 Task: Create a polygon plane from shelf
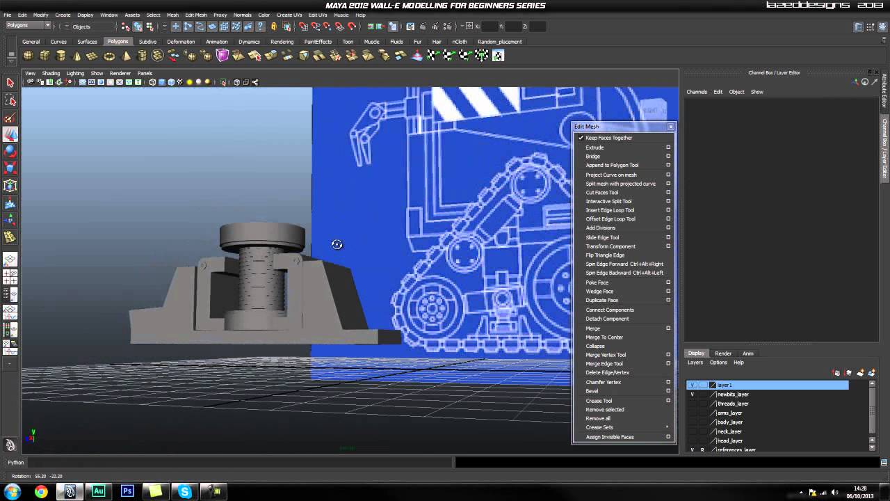[x=92, y=56]
